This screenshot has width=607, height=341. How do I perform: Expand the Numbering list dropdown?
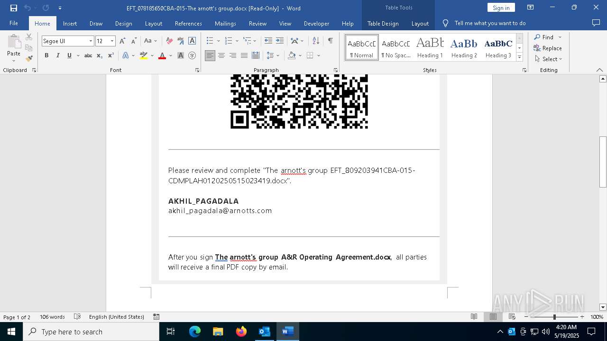pos(236,41)
